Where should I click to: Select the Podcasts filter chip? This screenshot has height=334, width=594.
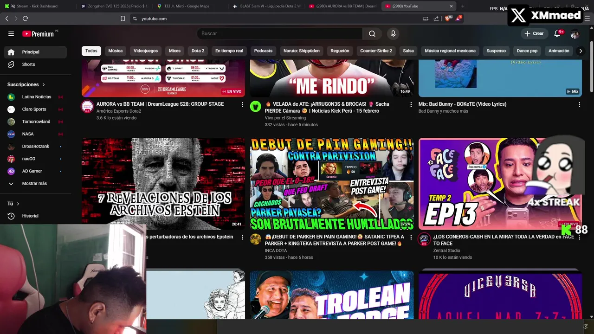263,51
